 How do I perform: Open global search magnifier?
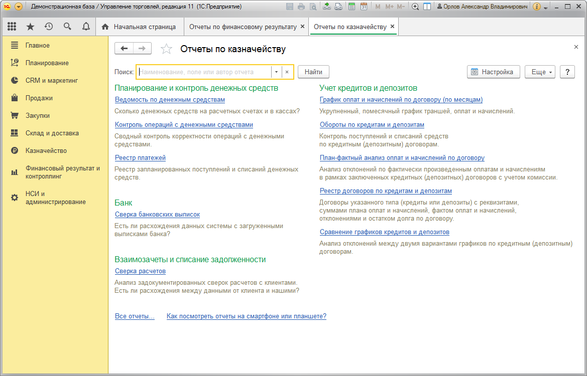click(x=67, y=27)
